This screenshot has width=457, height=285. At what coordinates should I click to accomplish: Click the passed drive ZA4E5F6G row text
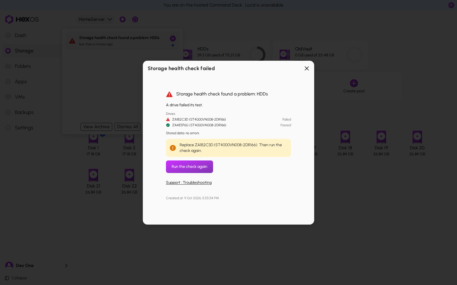(199, 125)
